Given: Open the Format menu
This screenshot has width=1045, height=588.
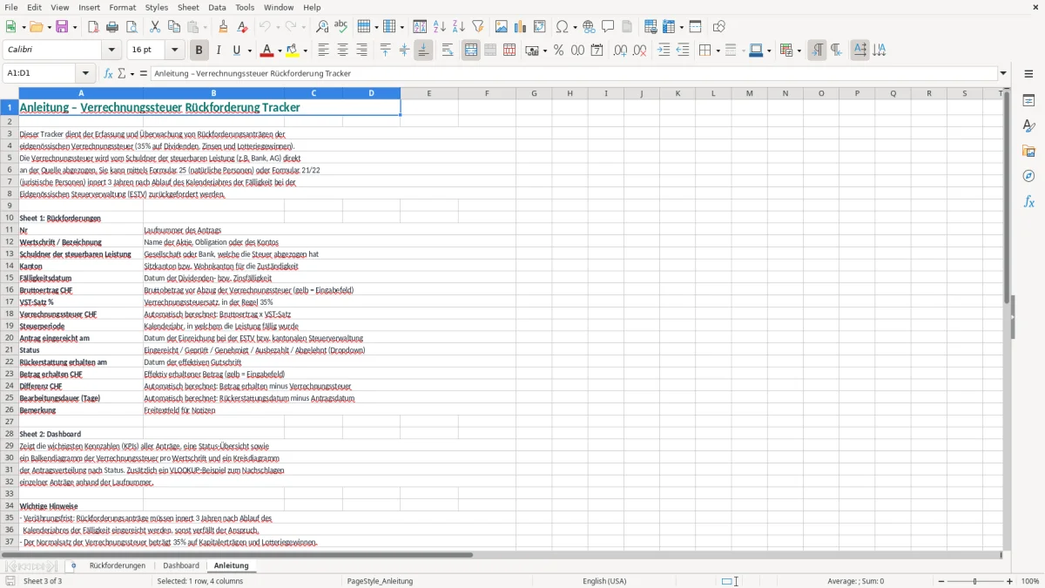Looking at the screenshot, I should click(x=123, y=7).
